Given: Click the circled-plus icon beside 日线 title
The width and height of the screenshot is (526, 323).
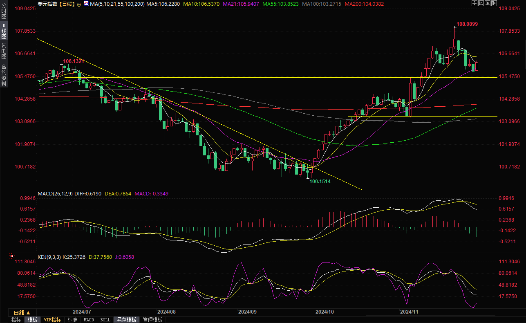Looking at the screenshot, I should 78,4.
